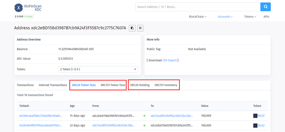The image size is (285, 132).
Task: Select the XRC721 Token Txns tab
Action: (x=113, y=85)
